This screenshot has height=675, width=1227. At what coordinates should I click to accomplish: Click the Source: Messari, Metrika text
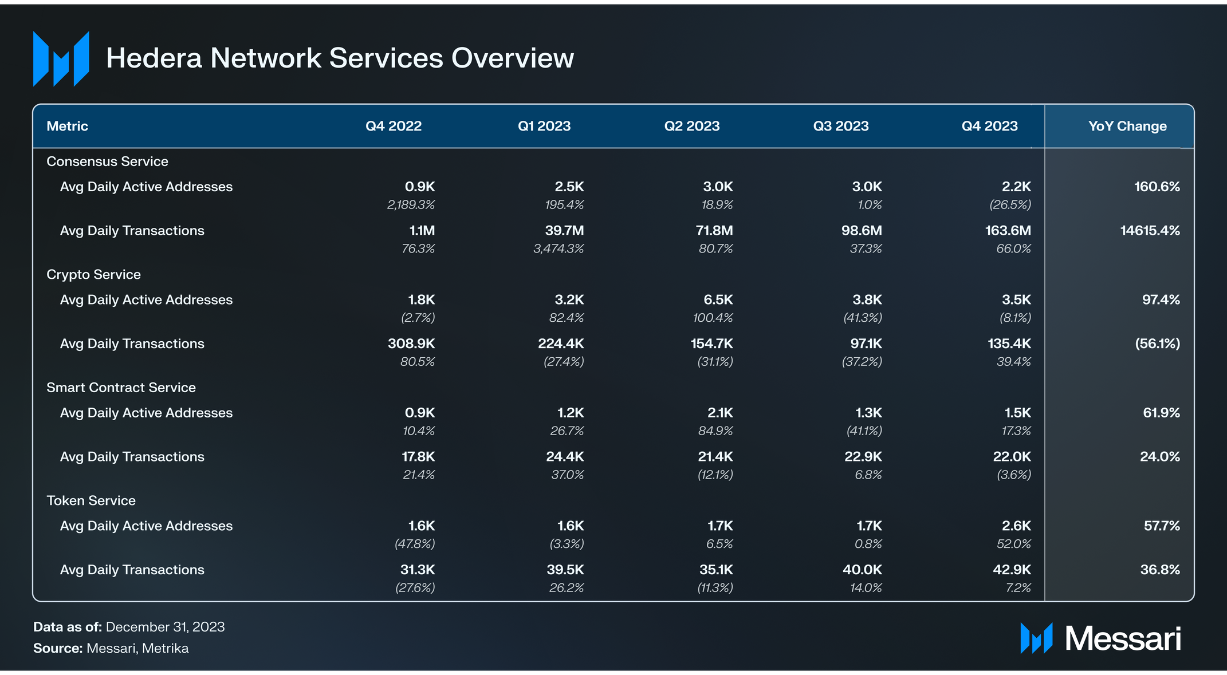[111, 649]
